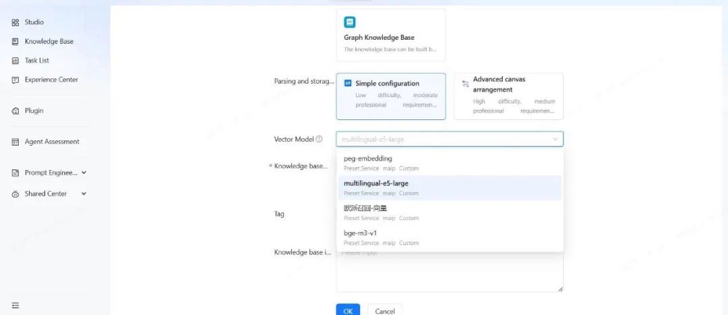Click the Agent Assessment icon
728x315 pixels.
coord(16,142)
